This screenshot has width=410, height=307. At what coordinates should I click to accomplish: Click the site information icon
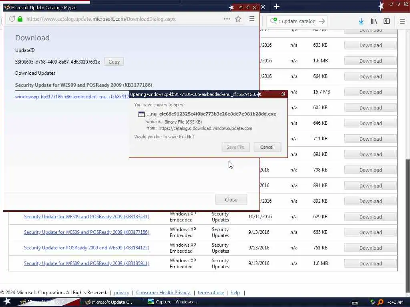12,19
